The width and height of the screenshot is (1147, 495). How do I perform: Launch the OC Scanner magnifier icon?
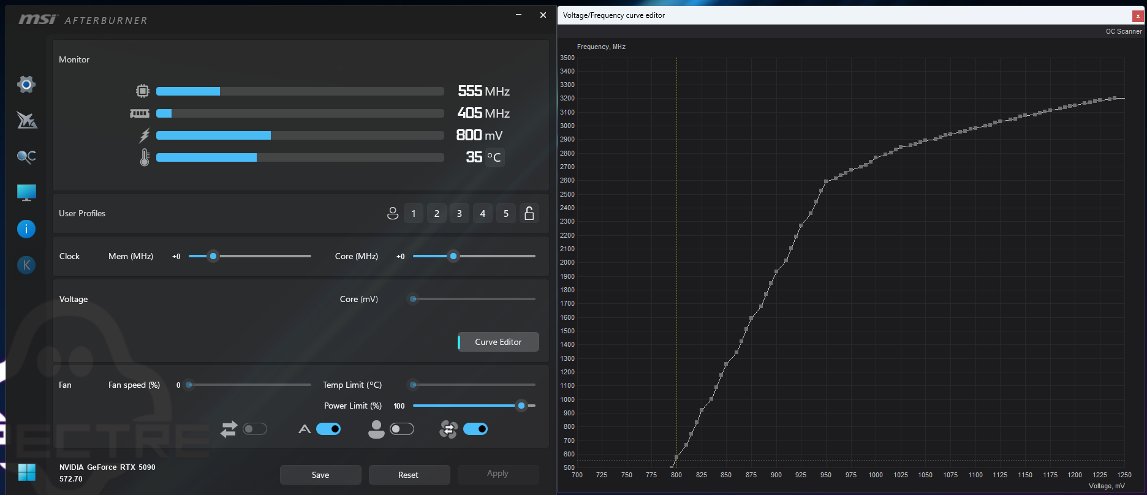26,157
